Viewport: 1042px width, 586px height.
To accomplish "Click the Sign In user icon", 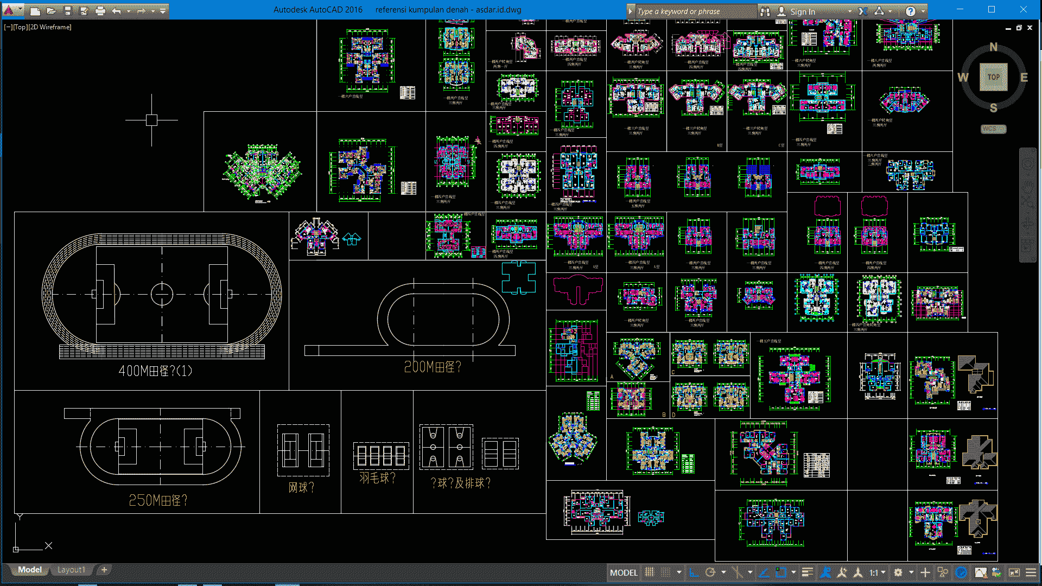I will 781,11.
